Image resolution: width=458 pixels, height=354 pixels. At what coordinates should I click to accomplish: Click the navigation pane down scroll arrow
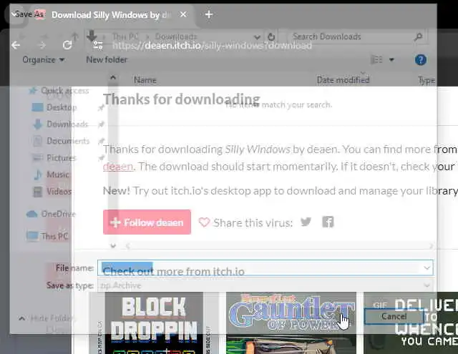tap(113, 246)
